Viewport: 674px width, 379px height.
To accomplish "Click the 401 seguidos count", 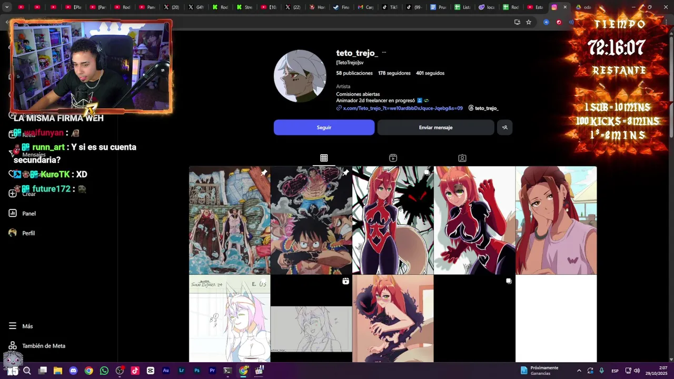I will (x=430, y=73).
